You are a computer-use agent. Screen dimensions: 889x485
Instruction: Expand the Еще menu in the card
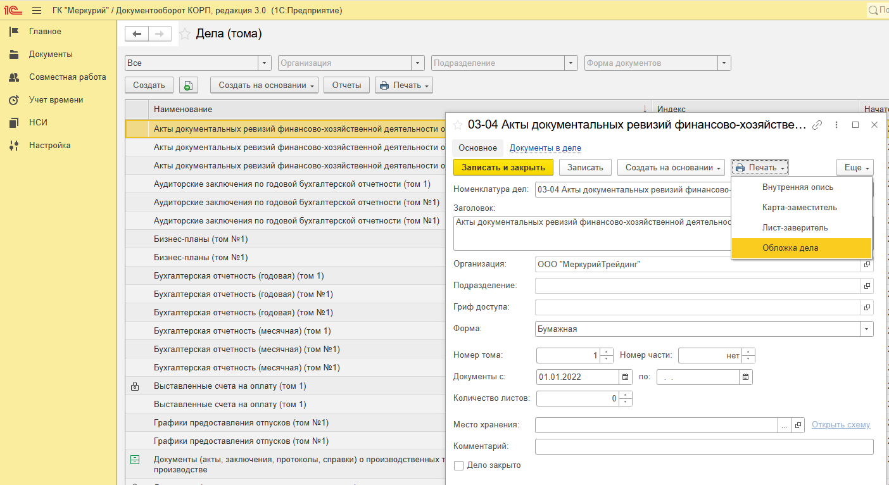(855, 168)
